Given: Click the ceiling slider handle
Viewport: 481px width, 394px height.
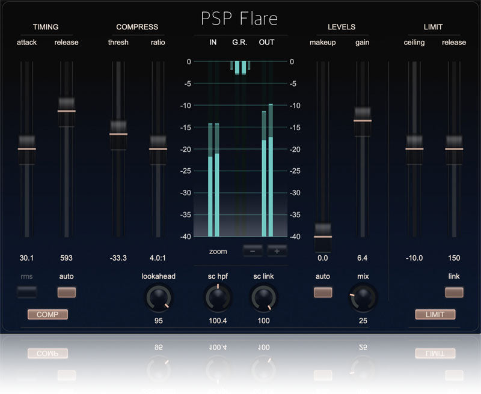Looking at the screenshot, I should click(414, 149).
